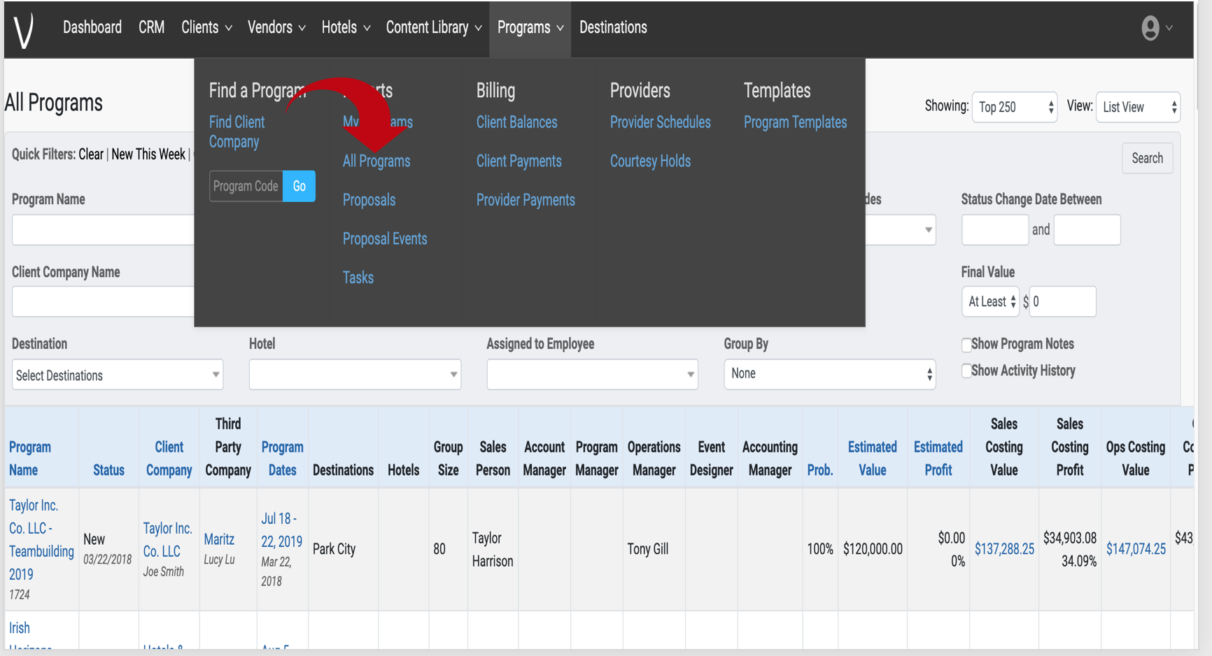Open the user profile avatar menu
The height and width of the screenshot is (656, 1212).
[1157, 28]
